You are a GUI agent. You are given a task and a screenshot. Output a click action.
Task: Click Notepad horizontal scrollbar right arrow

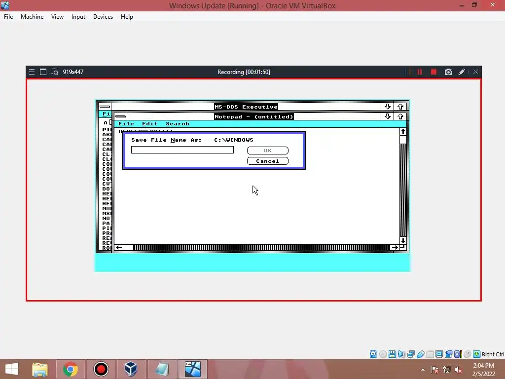394,248
